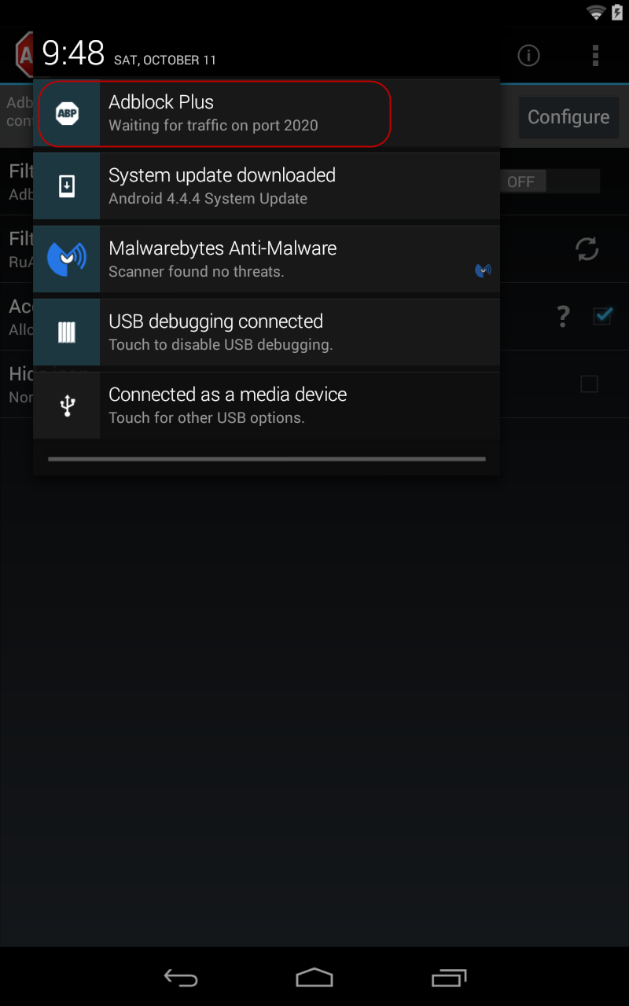Open the info icon in action bar
This screenshot has width=629, height=1006.
(528, 55)
